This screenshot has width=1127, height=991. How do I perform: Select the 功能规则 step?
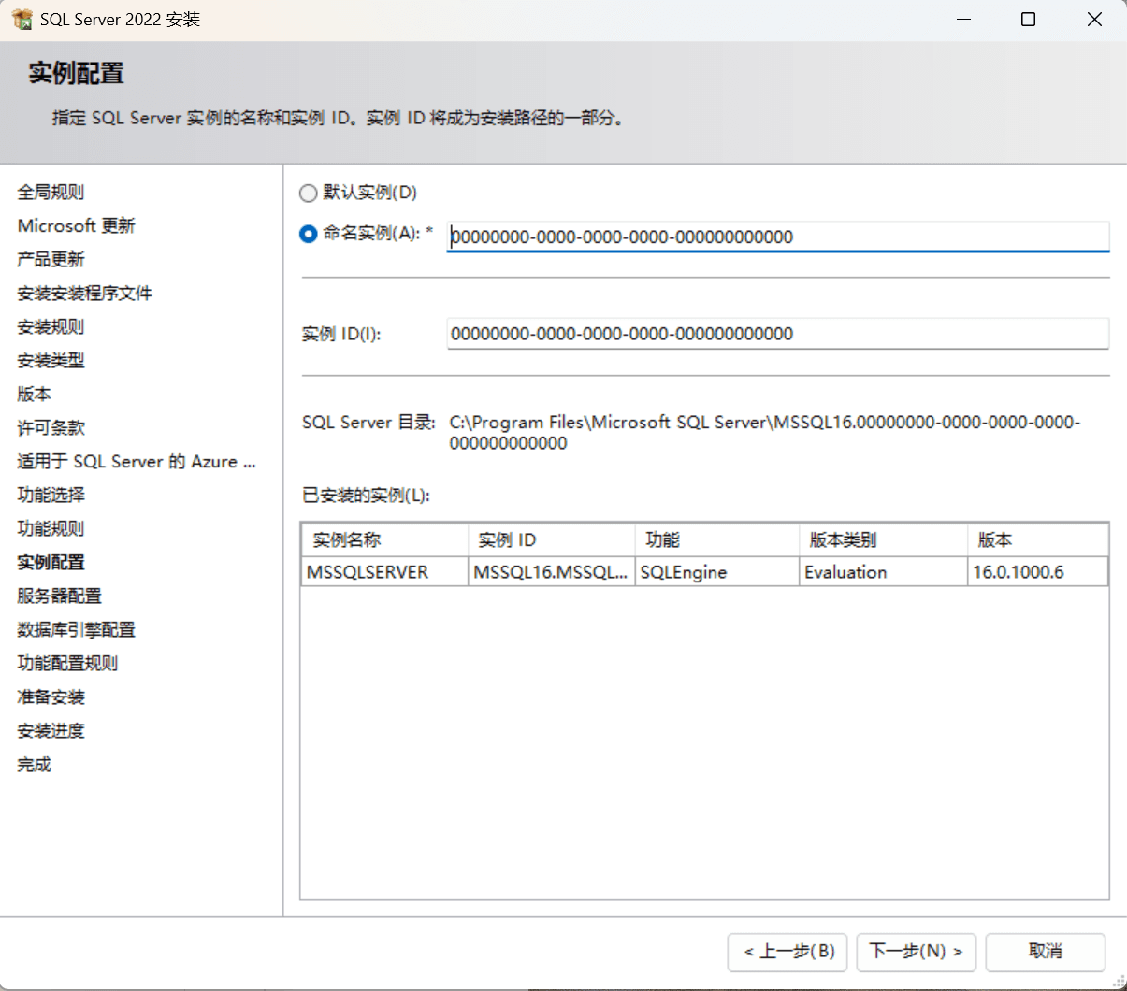click(x=51, y=528)
